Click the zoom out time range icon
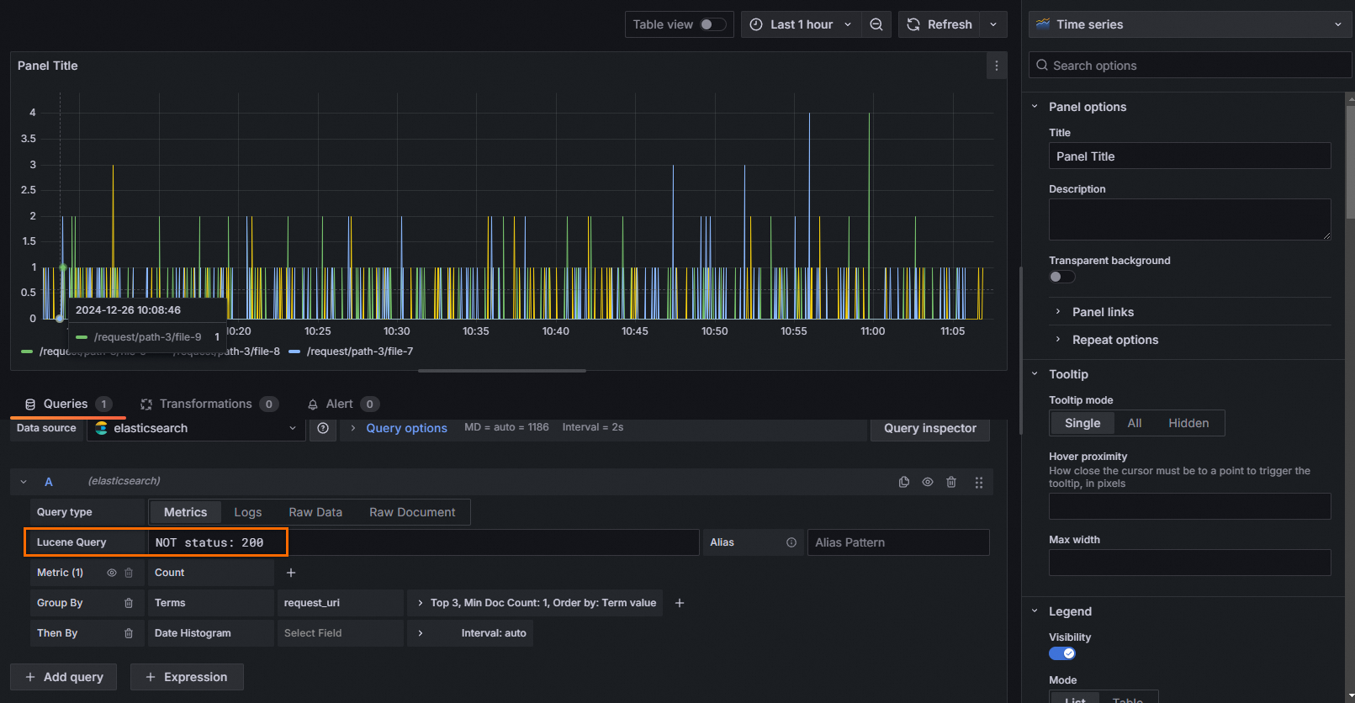Screen dimensions: 1355x703 [876, 24]
